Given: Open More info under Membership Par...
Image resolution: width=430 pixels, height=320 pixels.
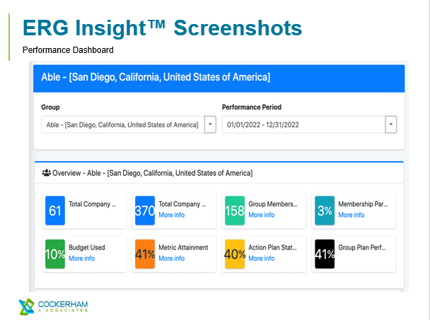Looking at the screenshot, I should click(x=351, y=215).
